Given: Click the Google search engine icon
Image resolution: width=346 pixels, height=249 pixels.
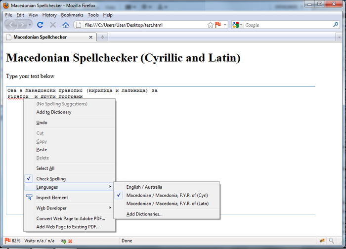Looking at the screenshot, I should coord(235,25).
